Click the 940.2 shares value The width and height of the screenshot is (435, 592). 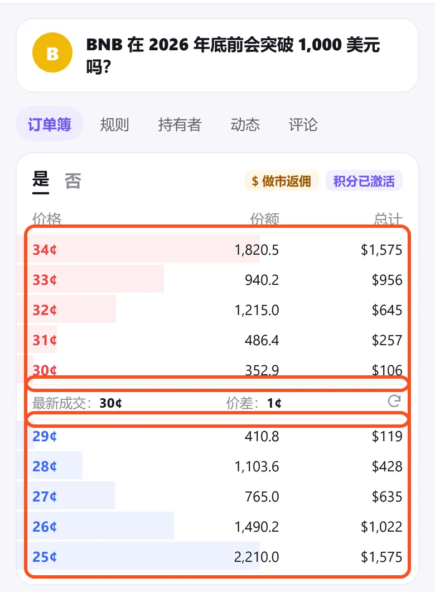coord(262,280)
